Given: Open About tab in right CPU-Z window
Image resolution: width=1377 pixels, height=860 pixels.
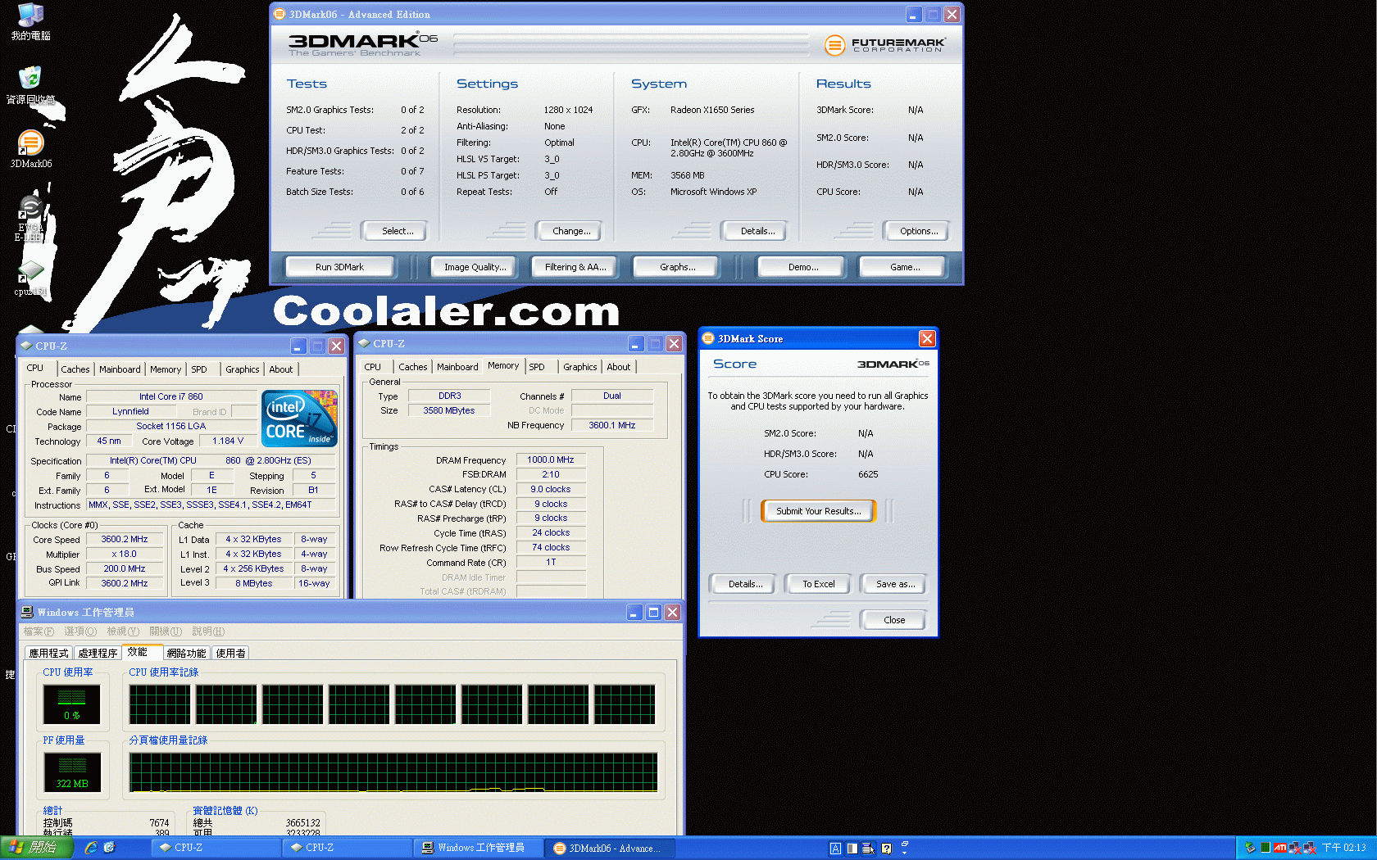Looking at the screenshot, I should click(x=619, y=367).
